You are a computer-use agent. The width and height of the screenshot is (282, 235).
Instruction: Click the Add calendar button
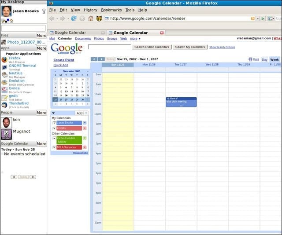[79, 113]
